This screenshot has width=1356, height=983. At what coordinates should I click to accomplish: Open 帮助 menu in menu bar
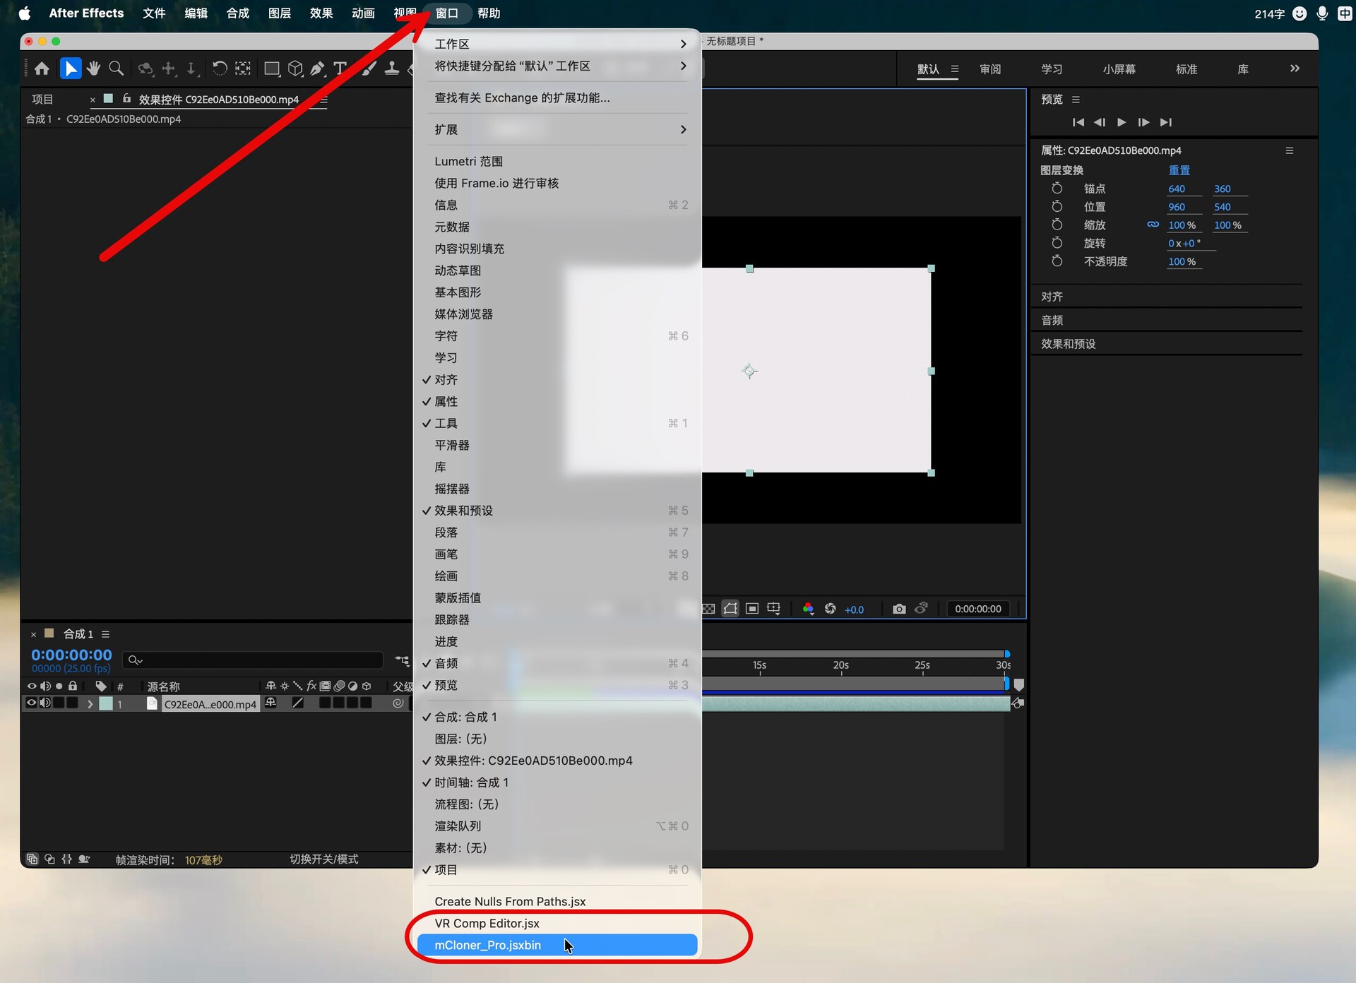tap(489, 13)
